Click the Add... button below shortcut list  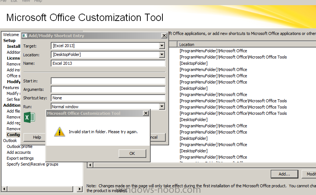[284, 174]
